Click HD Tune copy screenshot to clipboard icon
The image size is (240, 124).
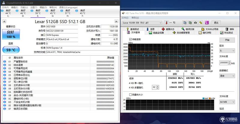190,23
